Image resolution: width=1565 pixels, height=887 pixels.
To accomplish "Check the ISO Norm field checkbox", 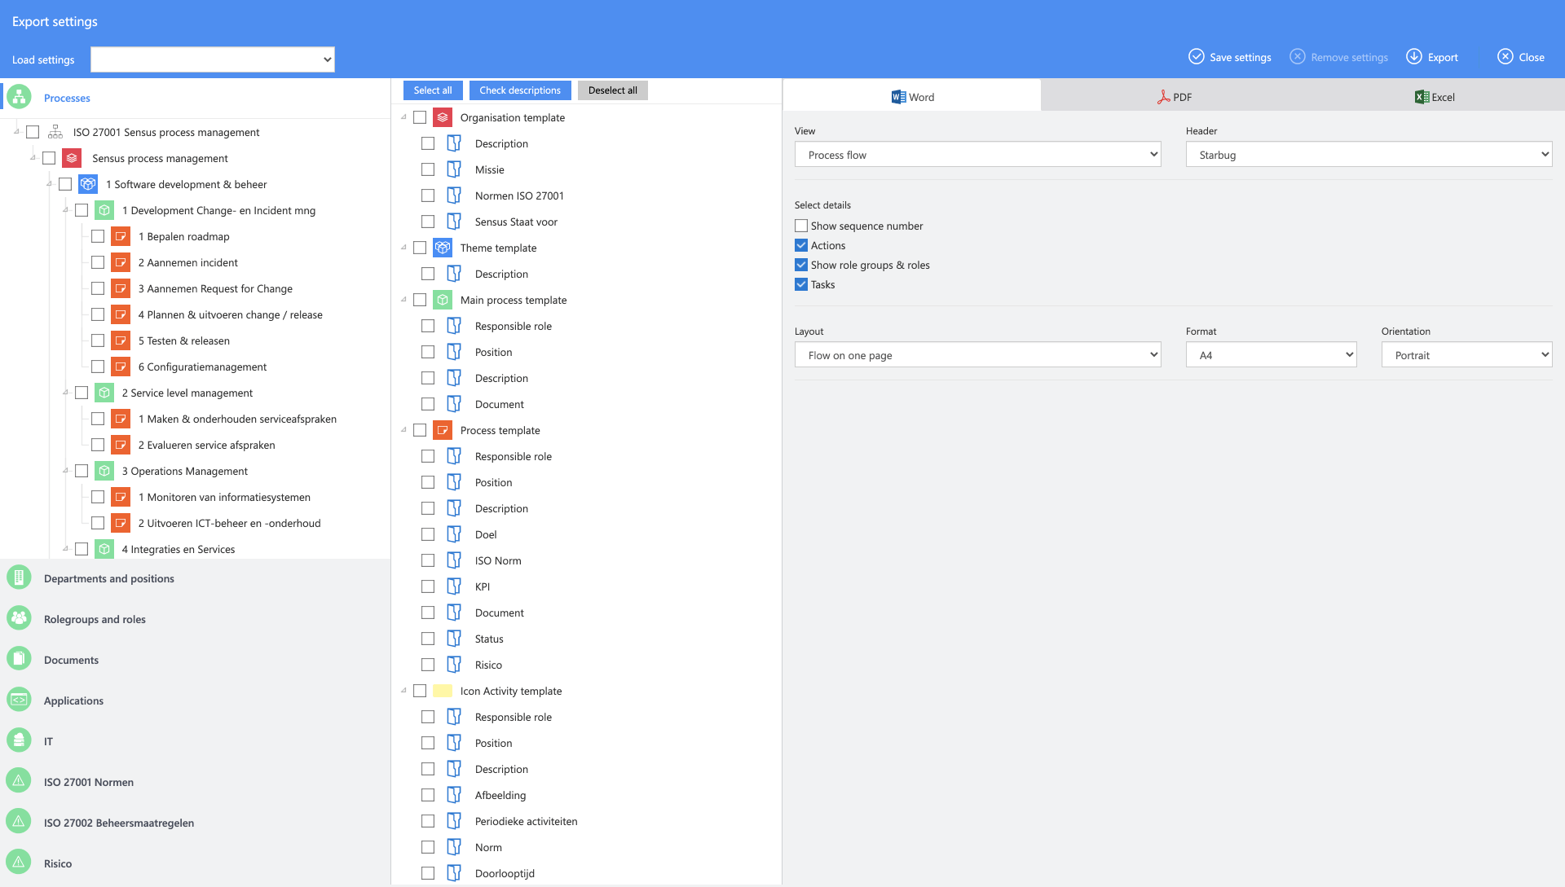I will (x=428, y=560).
